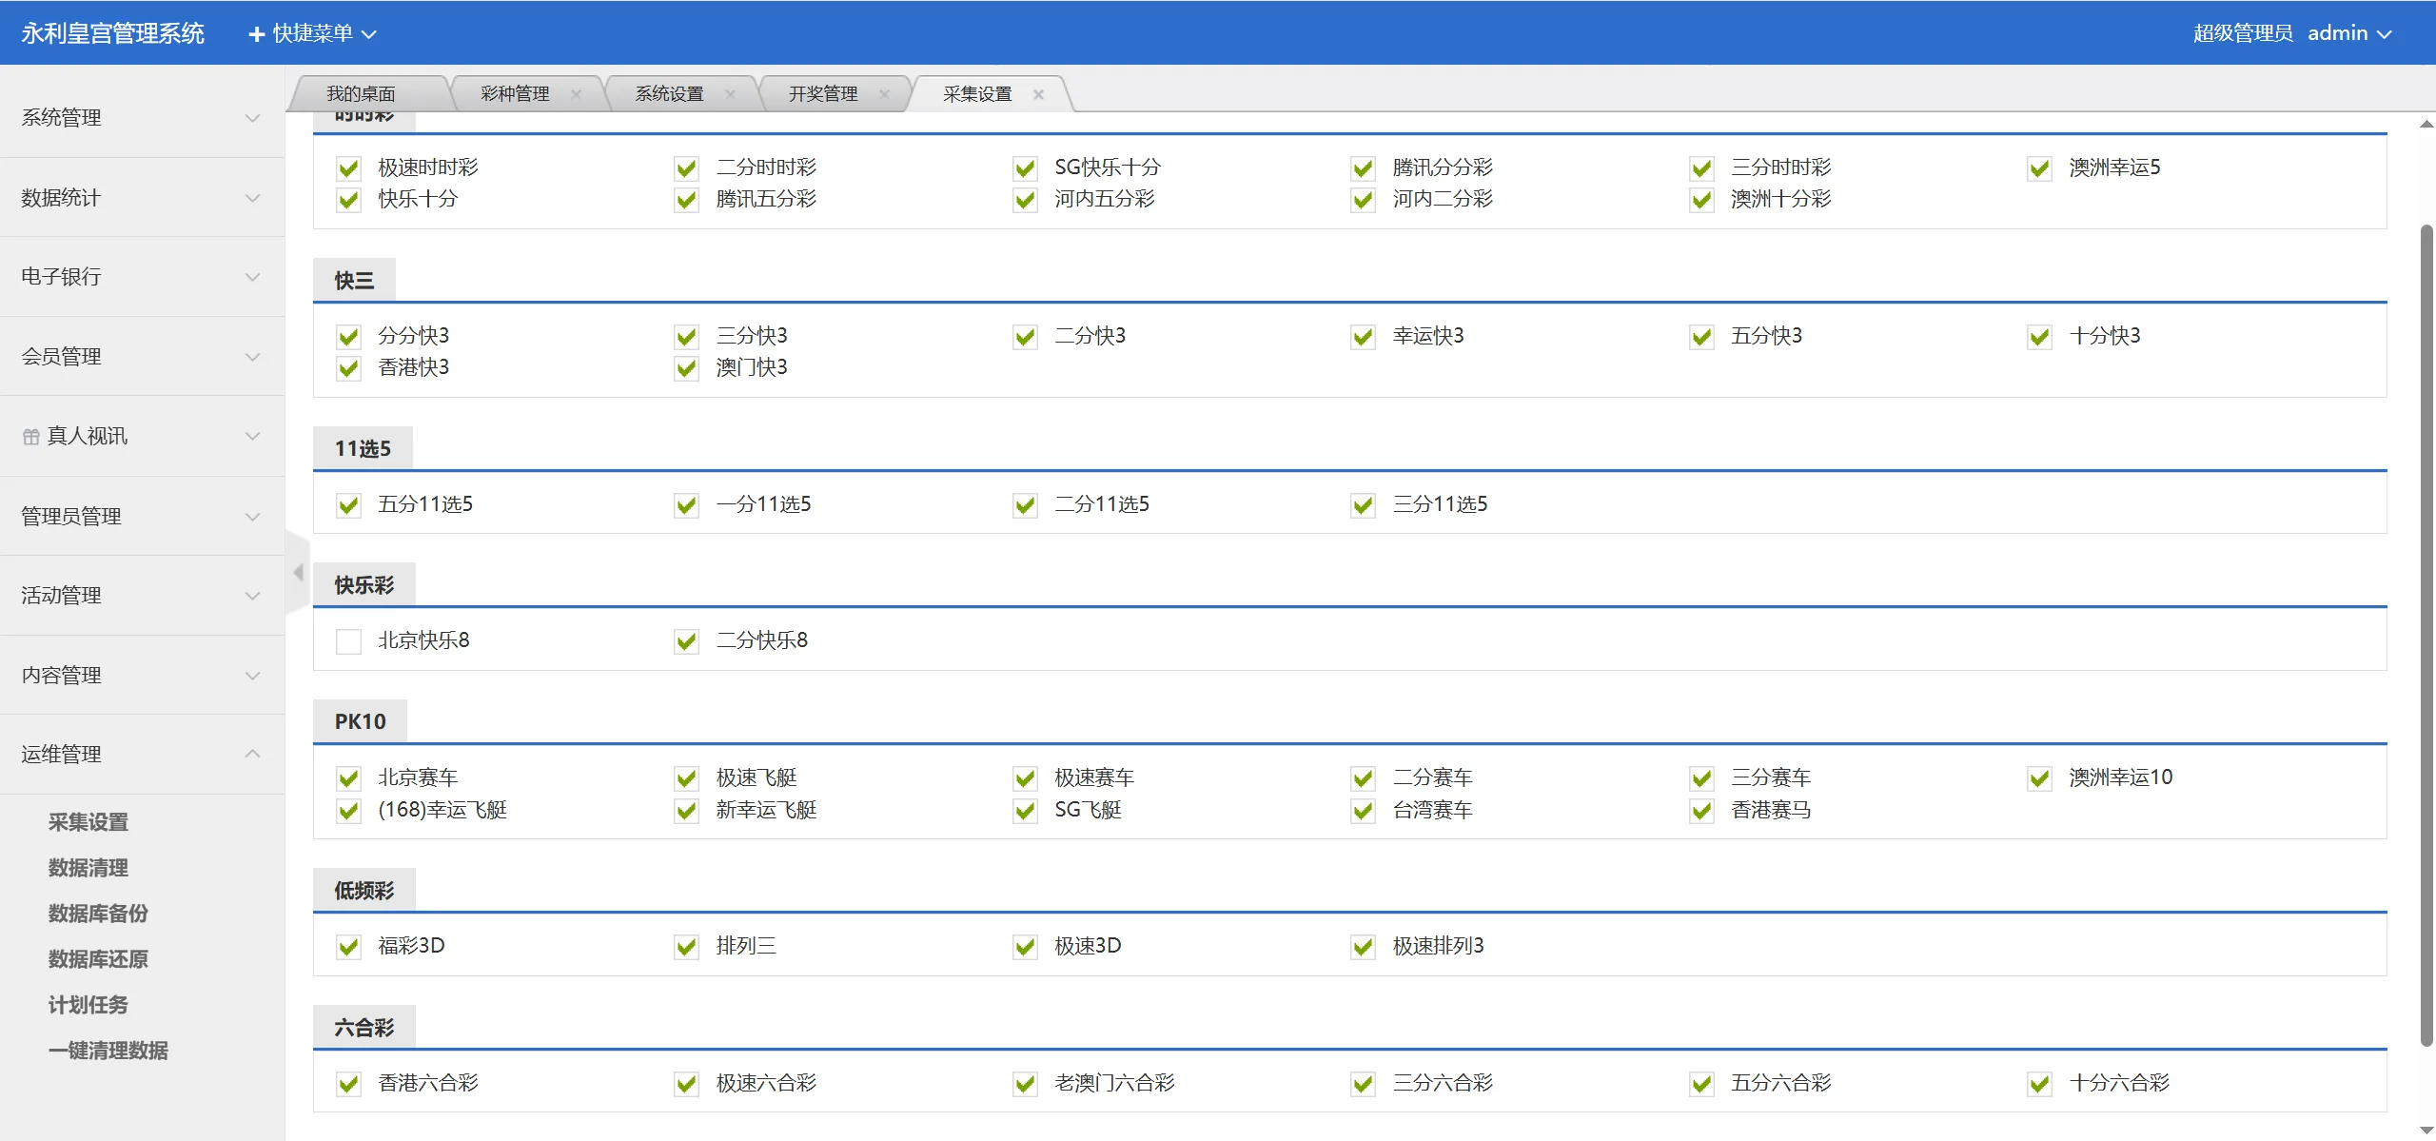2436x1141 pixels.
Task: Click the scrollbar down arrow
Action: tap(2426, 1130)
